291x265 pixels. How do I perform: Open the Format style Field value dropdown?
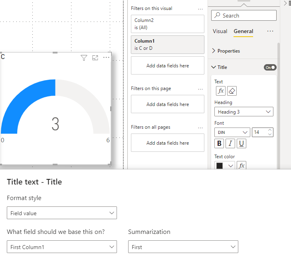click(x=62, y=213)
